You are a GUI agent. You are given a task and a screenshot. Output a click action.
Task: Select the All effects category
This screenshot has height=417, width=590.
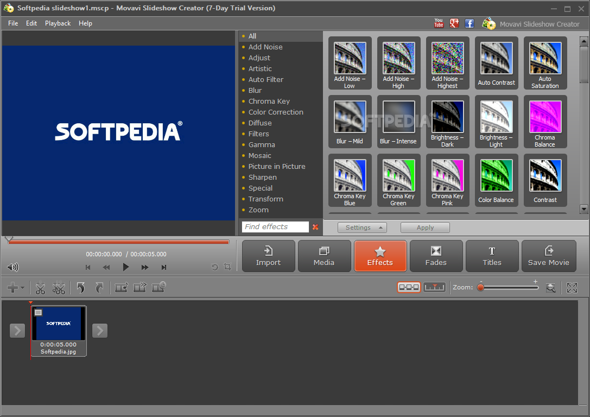[x=281, y=36]
